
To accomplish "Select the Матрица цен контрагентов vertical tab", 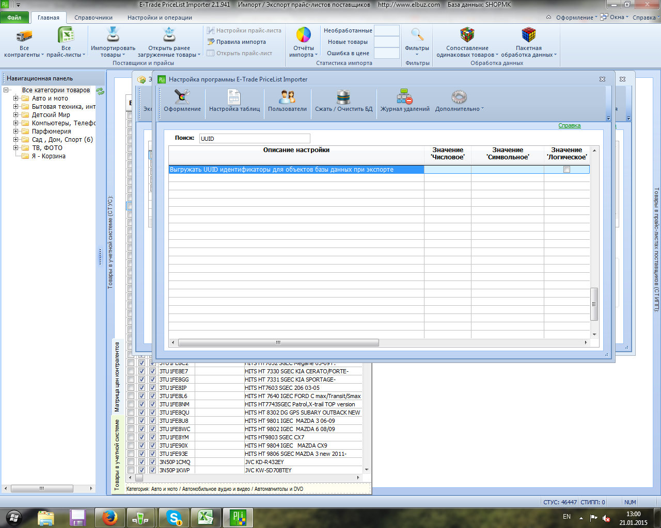I will (x=117, y=376).
